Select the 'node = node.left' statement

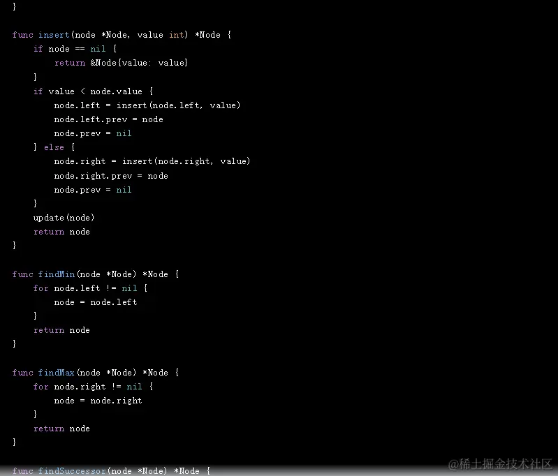coord(96,302)
